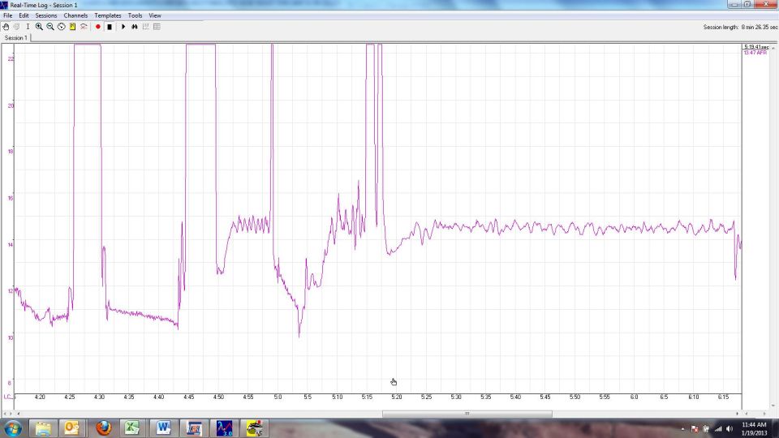Viewport: 779px width, 438px height.
Task: Select the I-beam cursor selection tool
Action: 28,27
